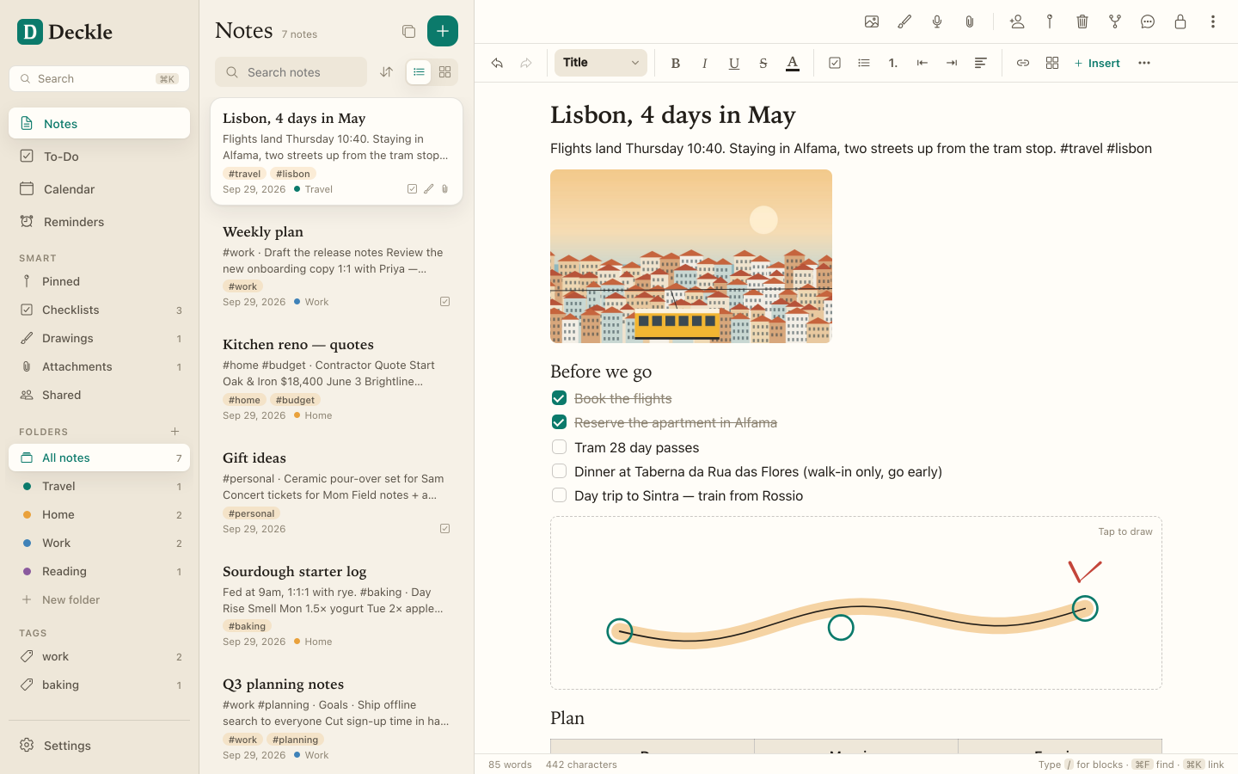
Task: Start voice recording with the microphone icon
Action: [937, 22]
